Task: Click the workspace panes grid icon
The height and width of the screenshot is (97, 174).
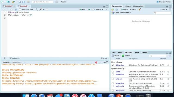Action: click(57, 2)
